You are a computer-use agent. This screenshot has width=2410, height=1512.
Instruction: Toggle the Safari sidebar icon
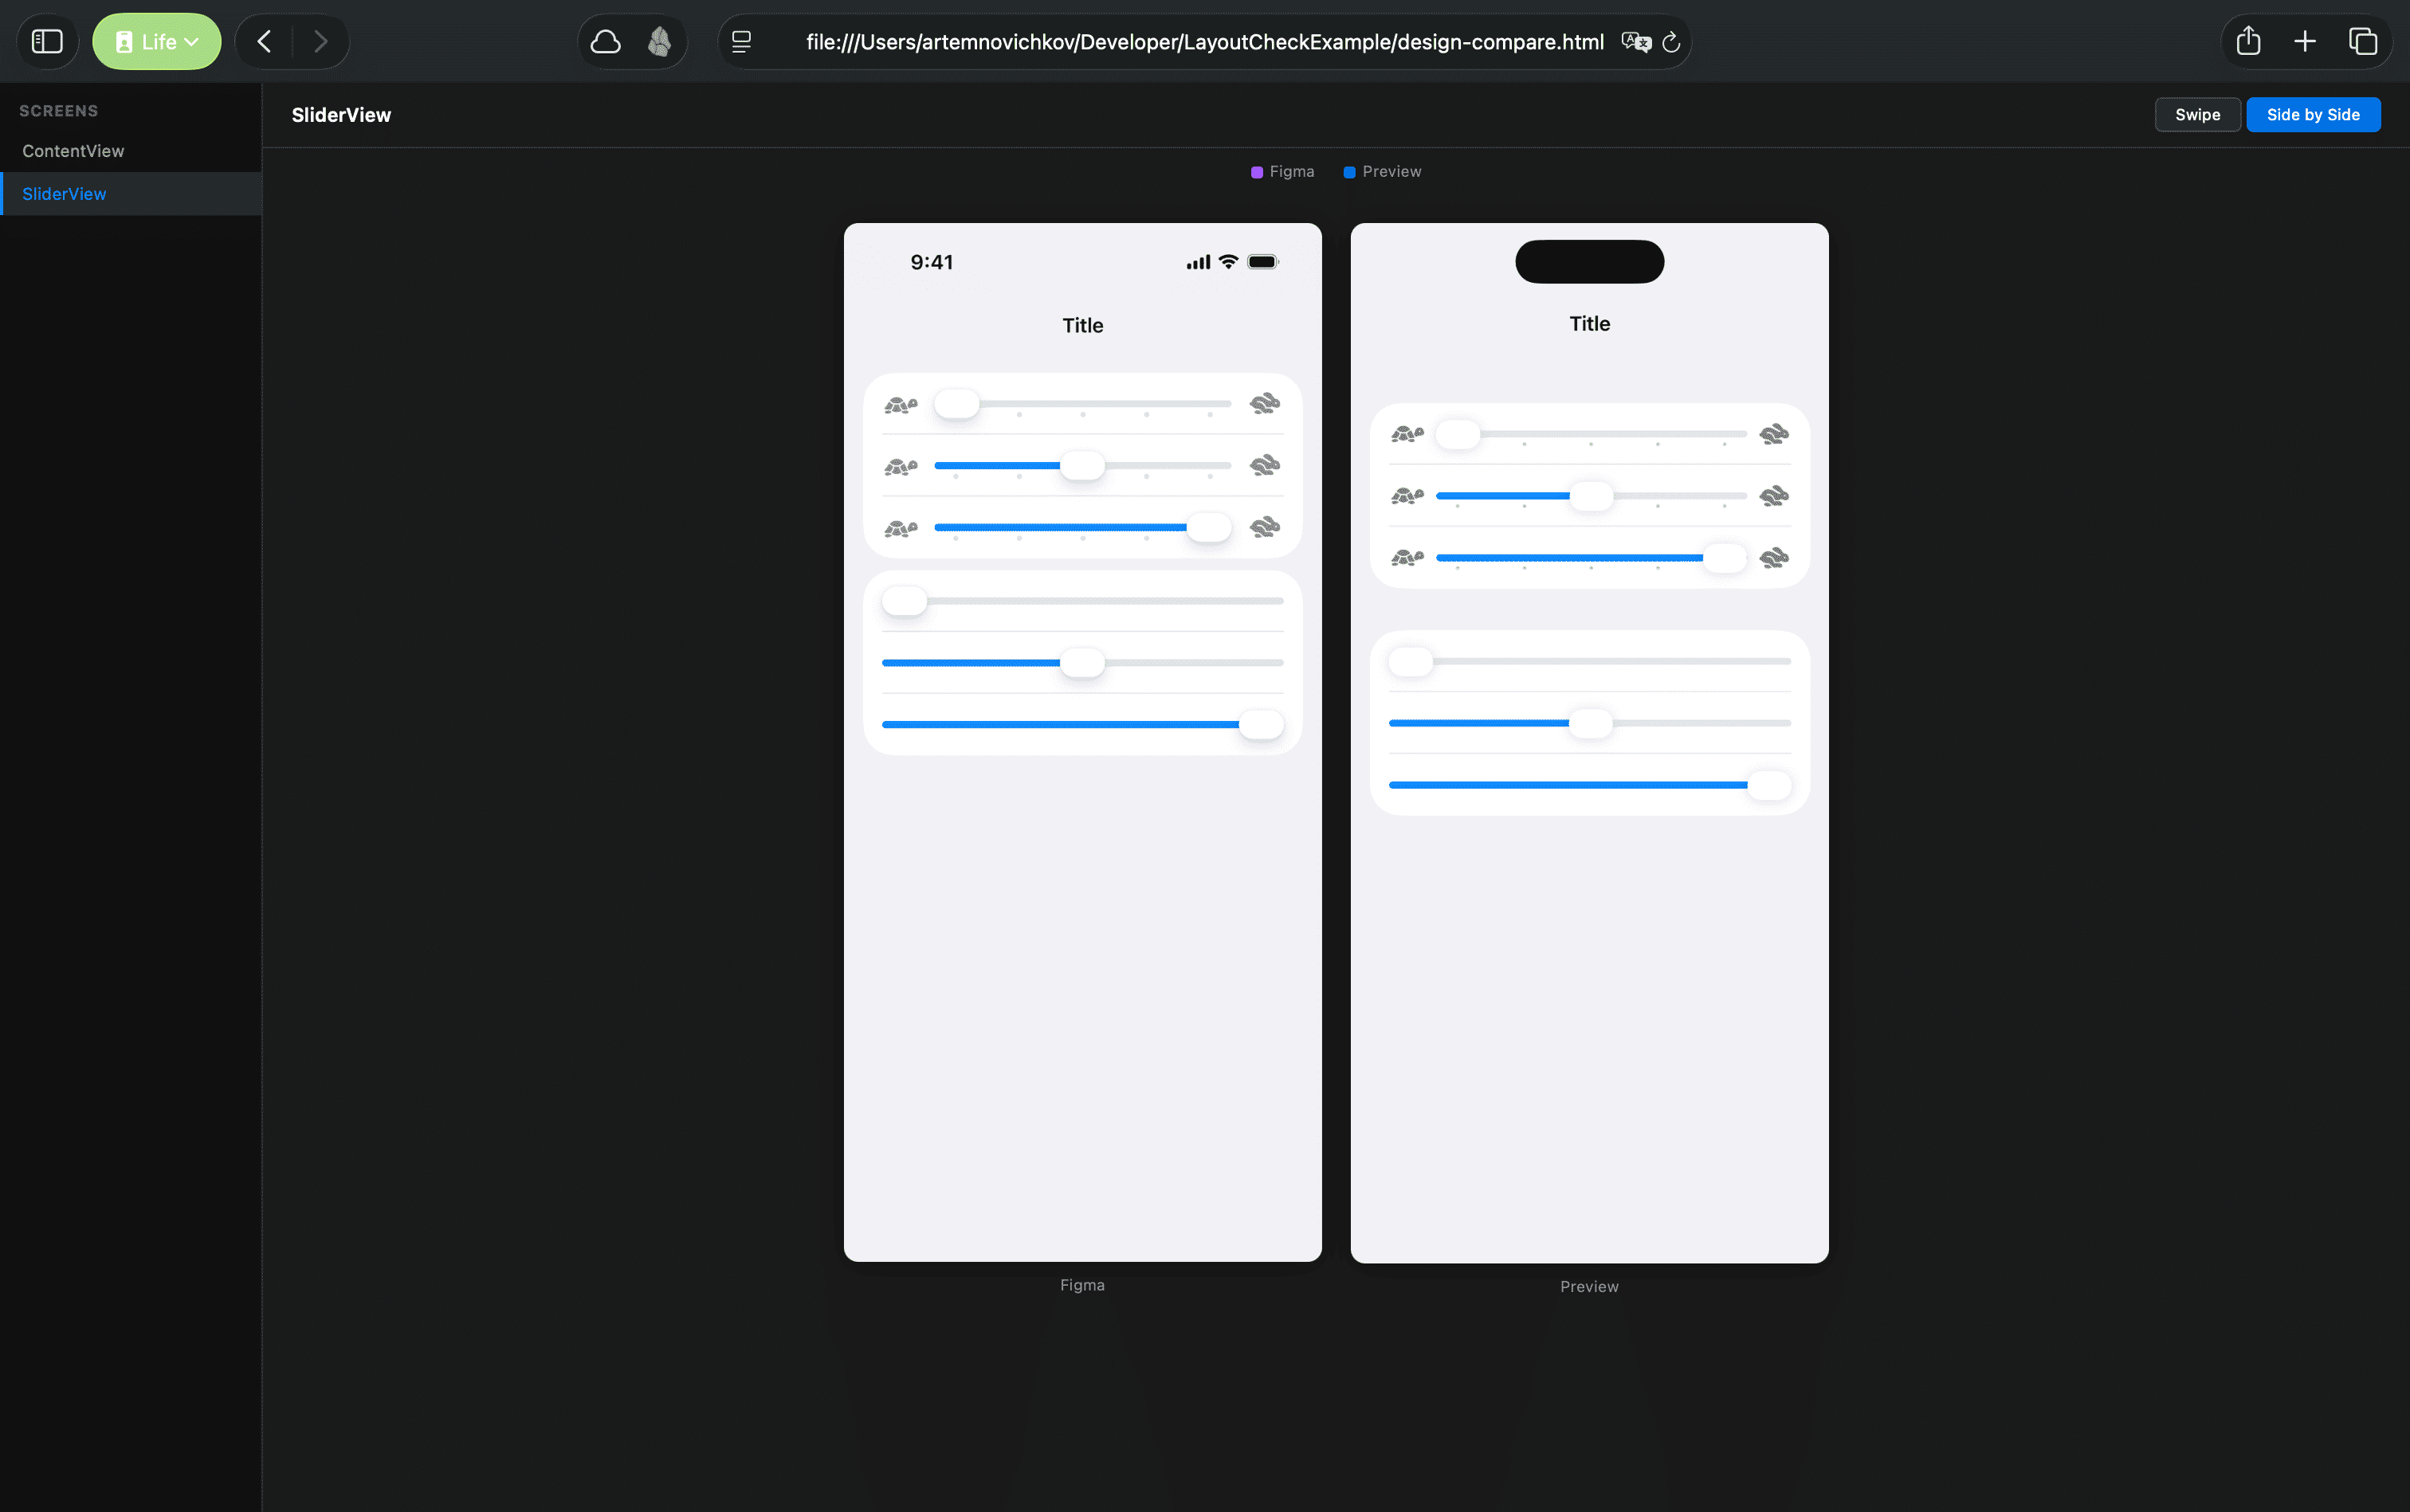click(x=47, y=41)
